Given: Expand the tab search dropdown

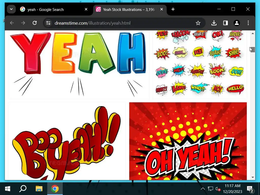Looking at the screenshot, I should pyautogui.click(x=11, y=9).
